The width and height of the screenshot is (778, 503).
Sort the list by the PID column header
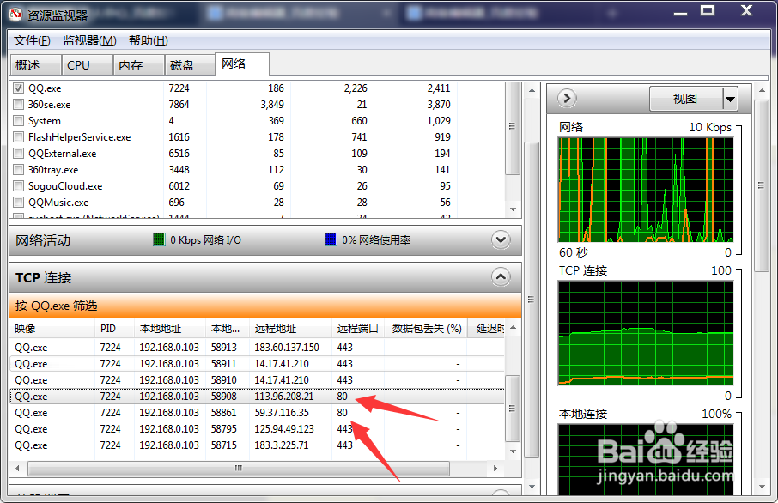point(108,329)
